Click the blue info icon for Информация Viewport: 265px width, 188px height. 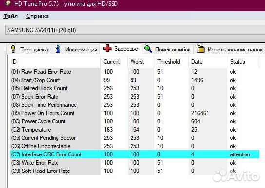point(58,49)
